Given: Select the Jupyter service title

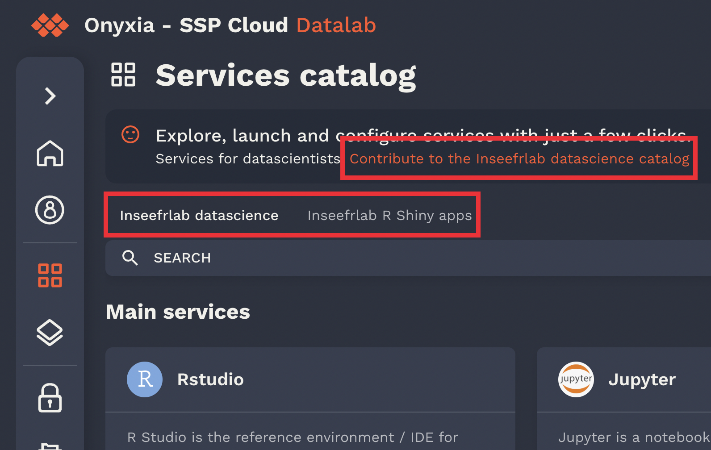Looking at the screenshot, I should [642, 379].
